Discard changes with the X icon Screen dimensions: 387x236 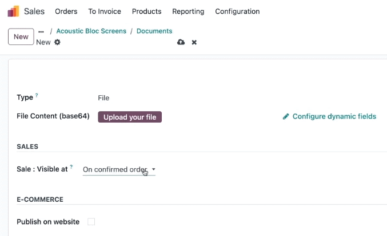click(x=194, y=42)
